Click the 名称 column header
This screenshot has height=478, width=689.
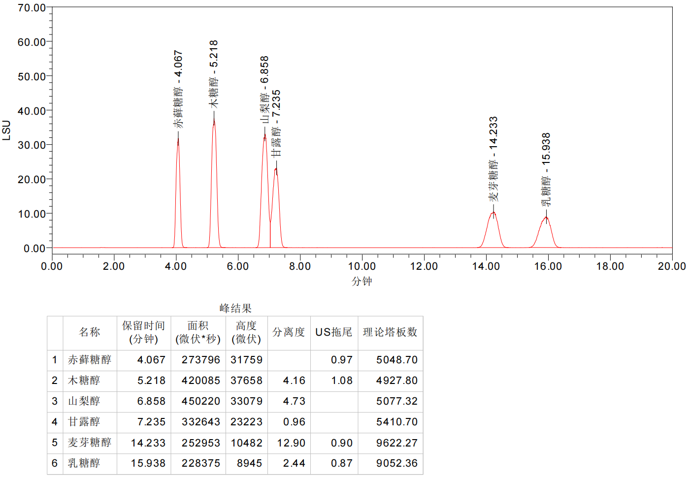[90, 332]
